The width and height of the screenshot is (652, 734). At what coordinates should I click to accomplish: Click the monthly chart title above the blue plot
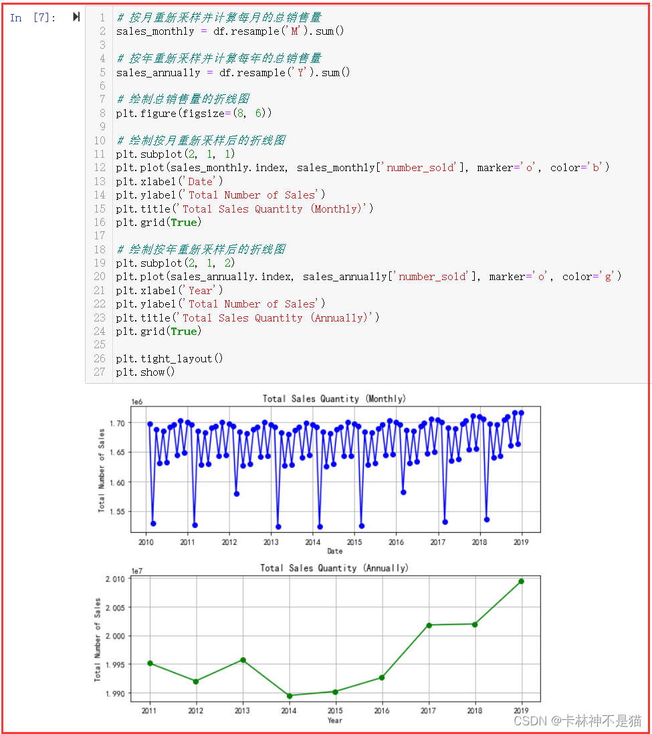(334, 399)
